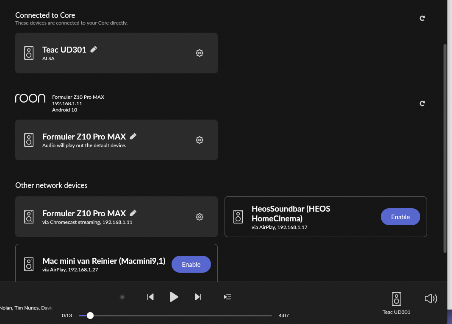This screenshot has width=452, height=324.
Task: Click speaker icon on default-device Formuler card
Action: tap(29, 140)
